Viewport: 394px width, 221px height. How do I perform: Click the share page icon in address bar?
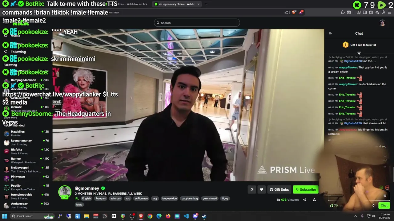point(286,12)
